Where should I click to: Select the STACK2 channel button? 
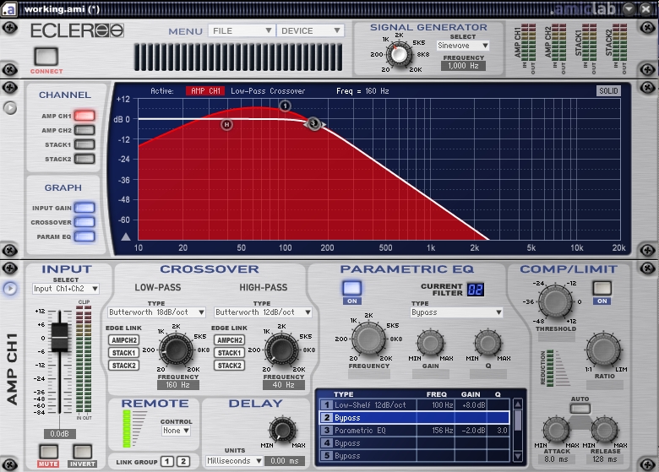[x=84, y=159]
